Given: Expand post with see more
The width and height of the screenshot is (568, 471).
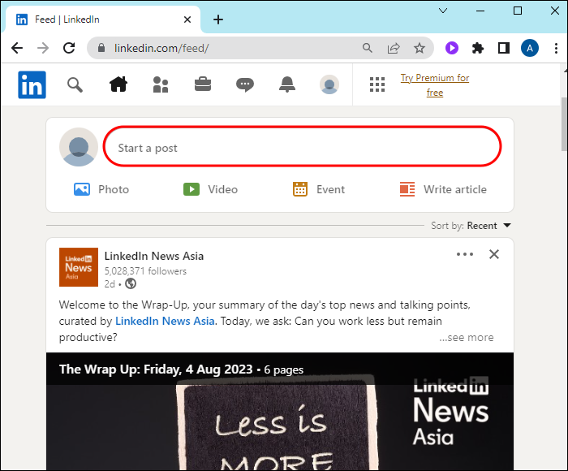Looking at the screenshot, I should coord(467,337).
